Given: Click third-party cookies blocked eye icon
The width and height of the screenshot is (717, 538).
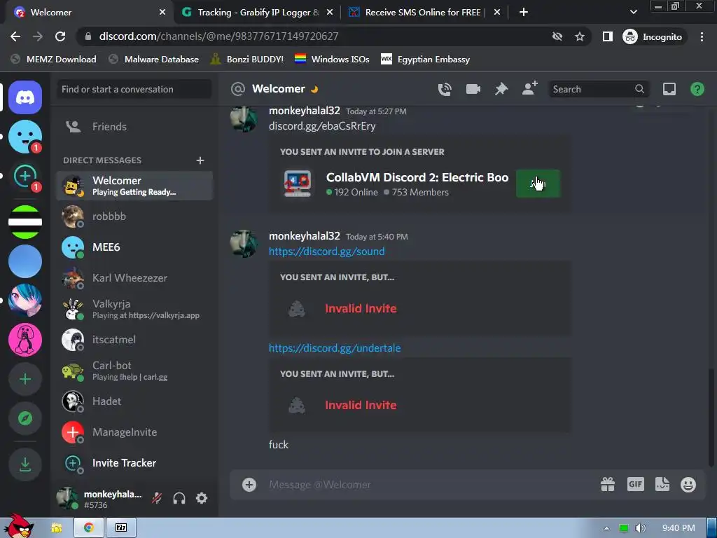Looking at the screenshot, I should tap(557, 36).
